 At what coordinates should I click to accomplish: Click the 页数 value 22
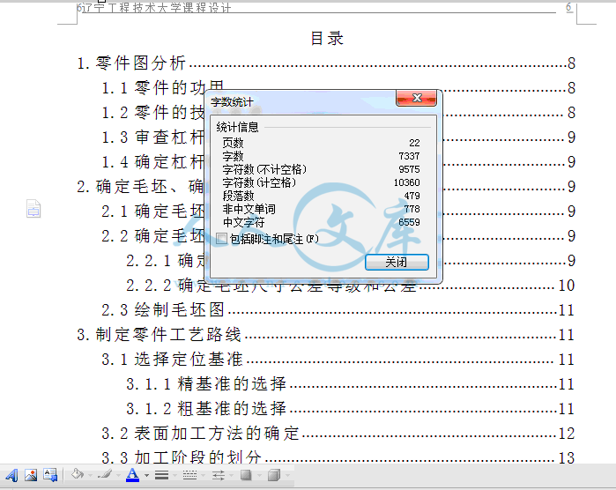(414, 143)
